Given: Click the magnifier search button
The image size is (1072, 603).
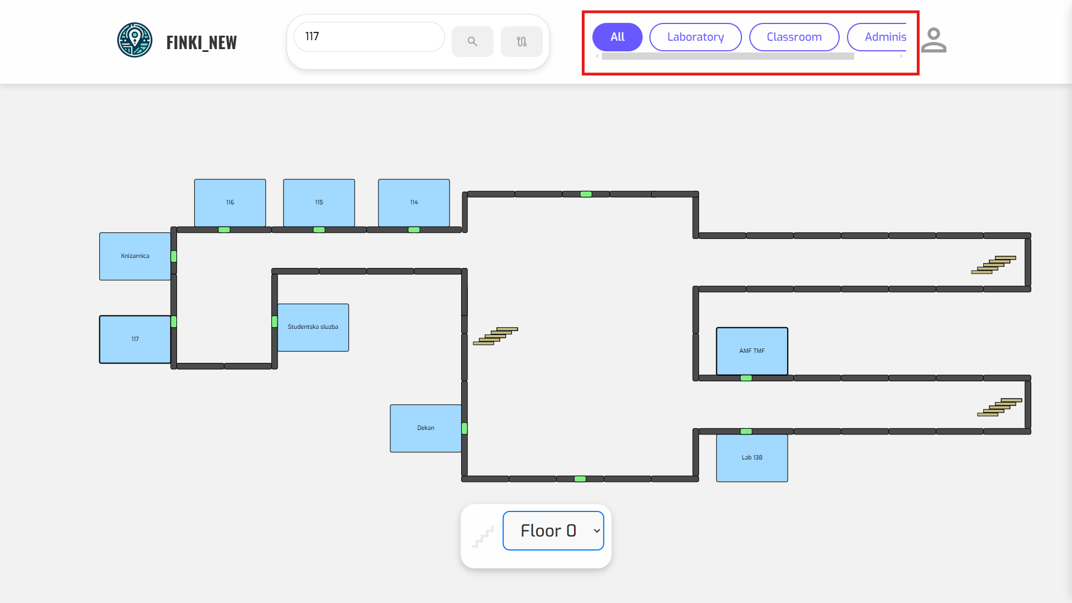Looking at the screenshot, I should coord(472,41).
